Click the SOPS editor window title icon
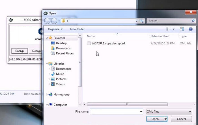 click(x=11, y=20)
